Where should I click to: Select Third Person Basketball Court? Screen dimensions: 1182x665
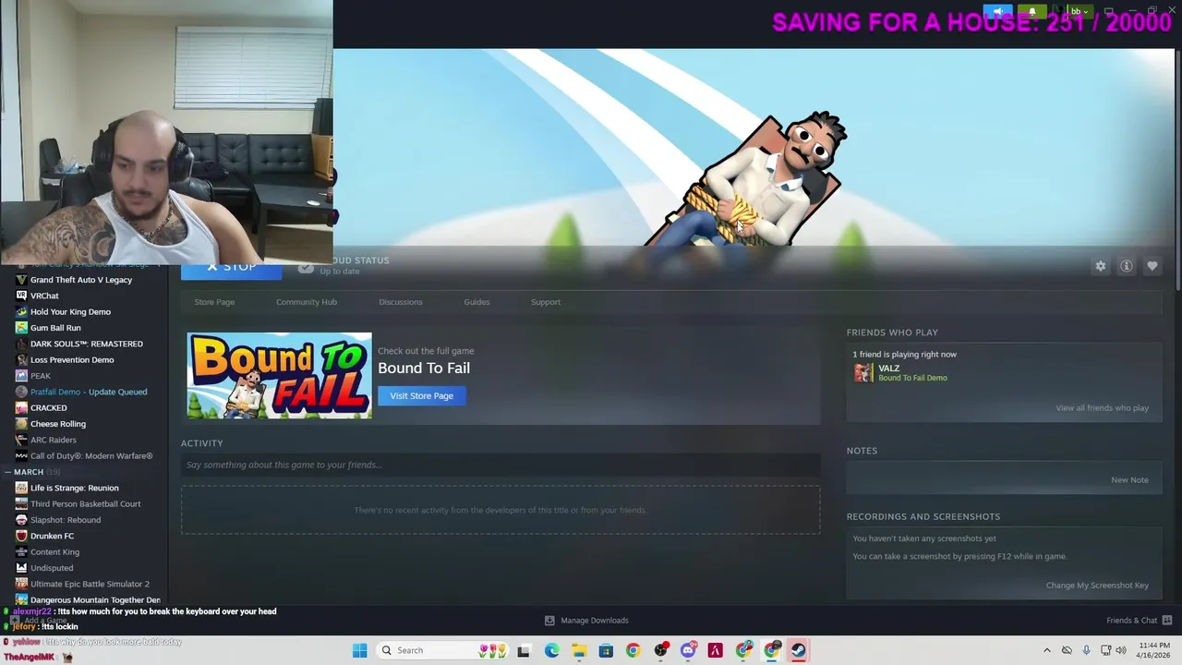coord(86,503)
